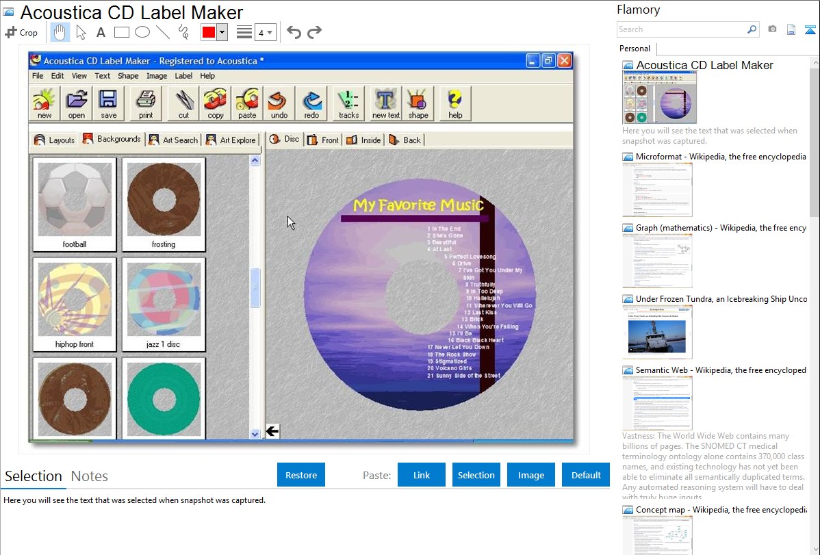Open the Label menu
This screenshot has width=820, height=555.
pyautogui.click(x=183, y=76)
